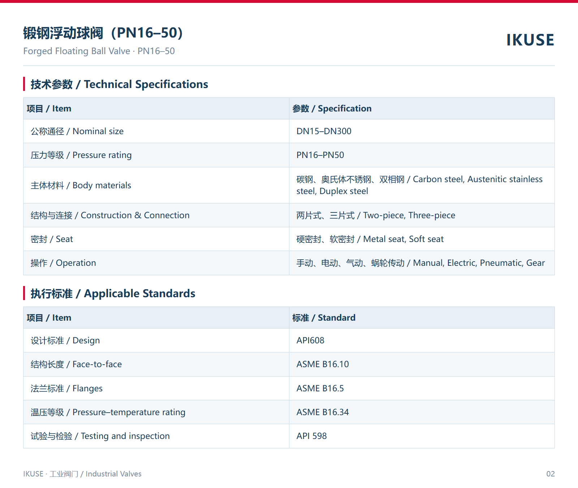The image size is (578, 488).
Task: Select the "设计标准 / Design" cell
Action: [x=156, y=340]
